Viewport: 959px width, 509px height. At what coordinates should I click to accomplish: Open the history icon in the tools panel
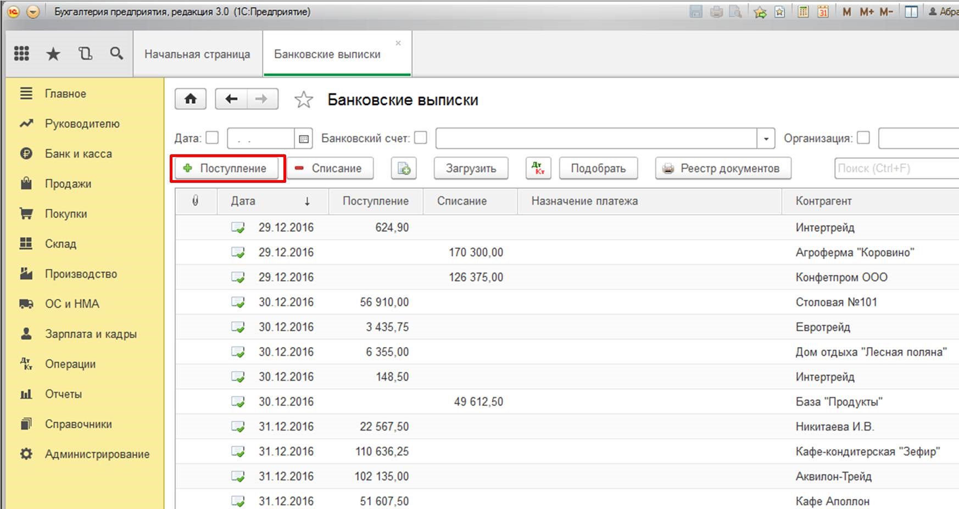85,53
